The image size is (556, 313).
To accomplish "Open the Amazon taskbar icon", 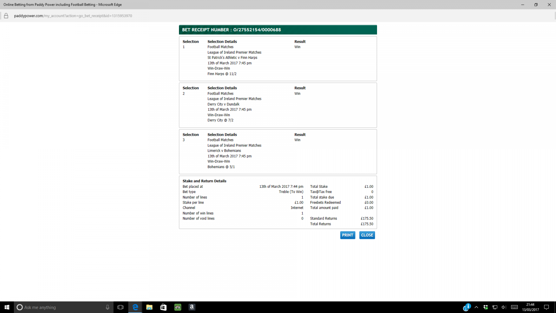I will click(x=192, y=307).
